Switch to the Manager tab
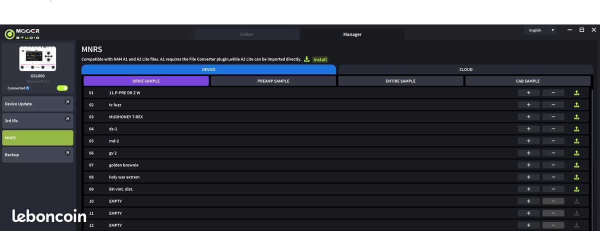This screenshot has height=231, width=600. (352, 34)
